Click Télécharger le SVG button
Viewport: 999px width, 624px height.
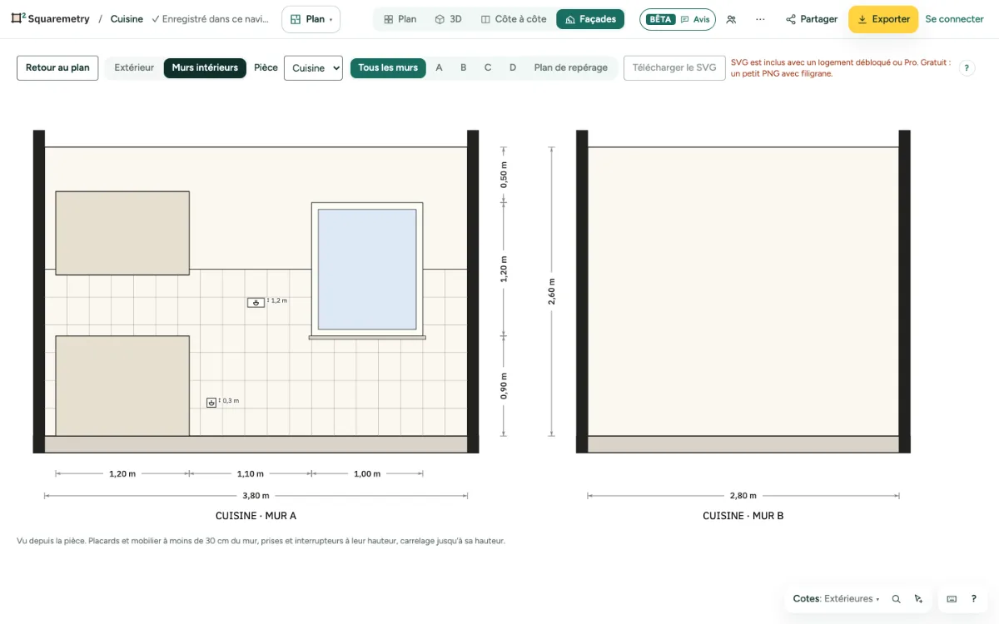coord(674,68)
